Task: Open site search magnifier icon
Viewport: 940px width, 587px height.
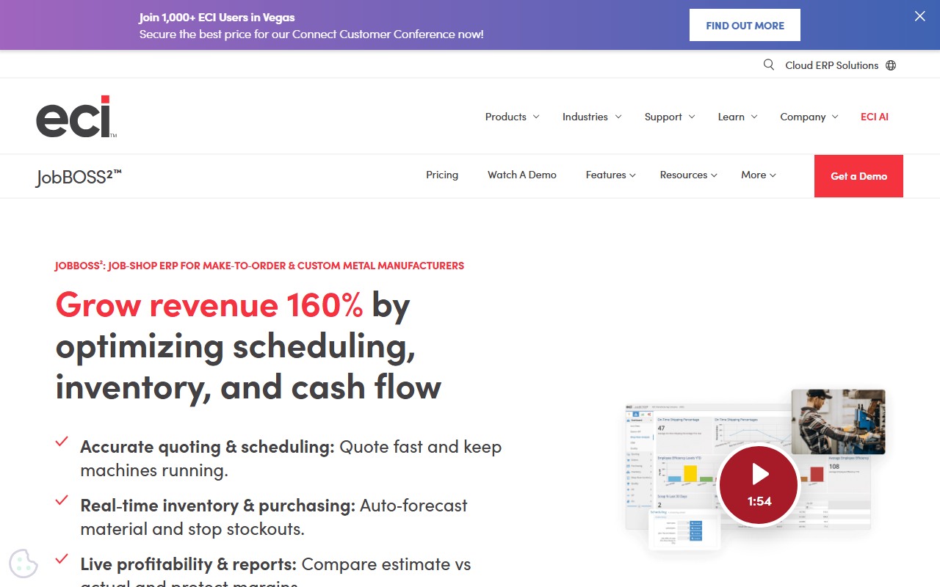Action: pos(769,65)
